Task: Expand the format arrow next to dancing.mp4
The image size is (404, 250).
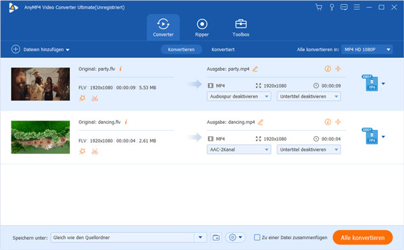Action: (383, 137)
